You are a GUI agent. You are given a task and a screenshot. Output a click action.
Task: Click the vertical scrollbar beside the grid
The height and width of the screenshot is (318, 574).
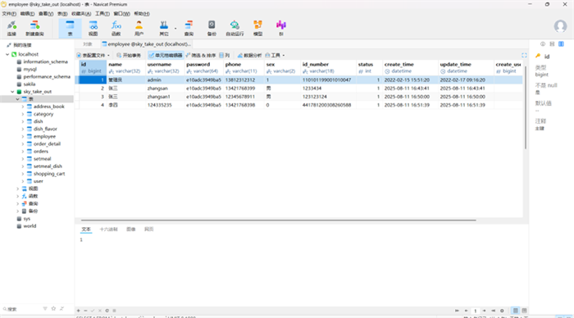pos(526,108)
